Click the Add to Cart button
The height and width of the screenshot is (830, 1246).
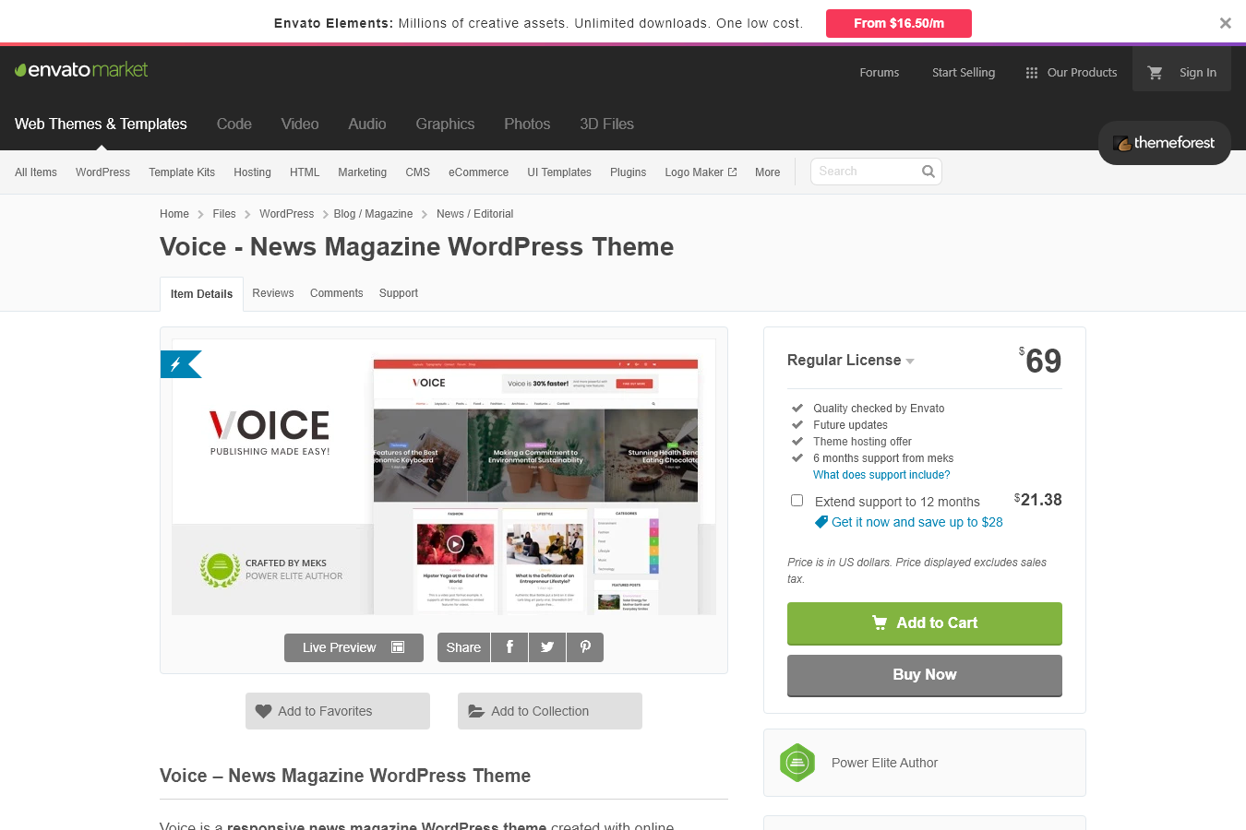925,623
